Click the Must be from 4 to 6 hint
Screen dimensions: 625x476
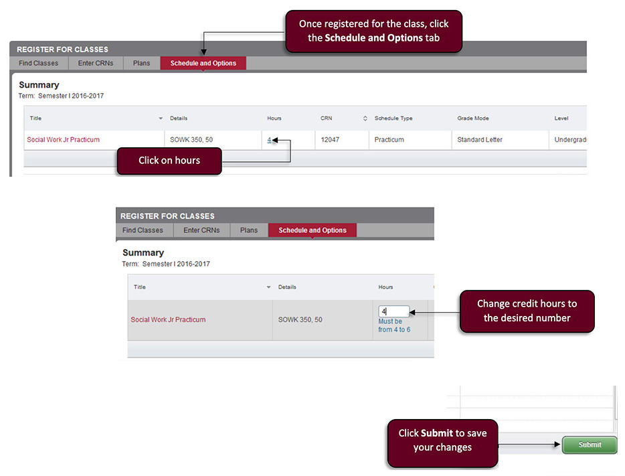394,325
